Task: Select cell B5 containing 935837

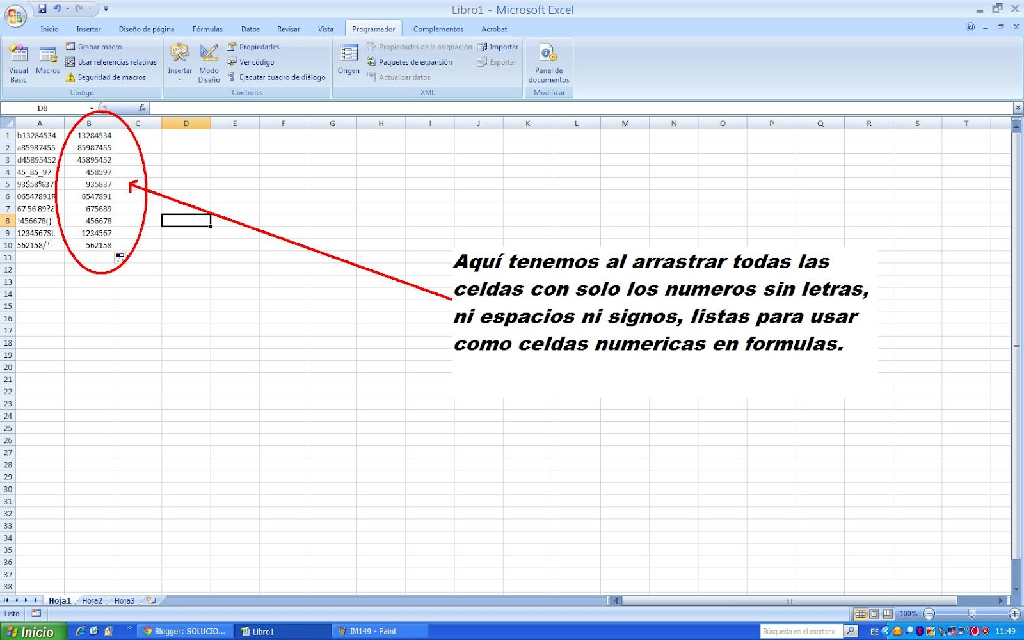Action: coord(88,184)
